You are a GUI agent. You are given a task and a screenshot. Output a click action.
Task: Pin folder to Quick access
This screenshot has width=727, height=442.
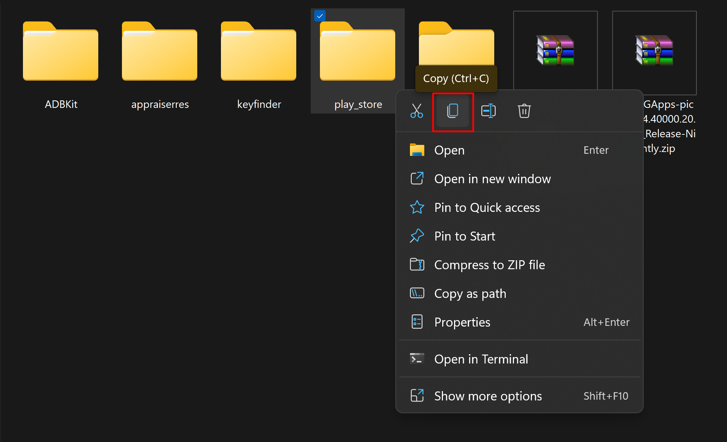click(487, 208)
